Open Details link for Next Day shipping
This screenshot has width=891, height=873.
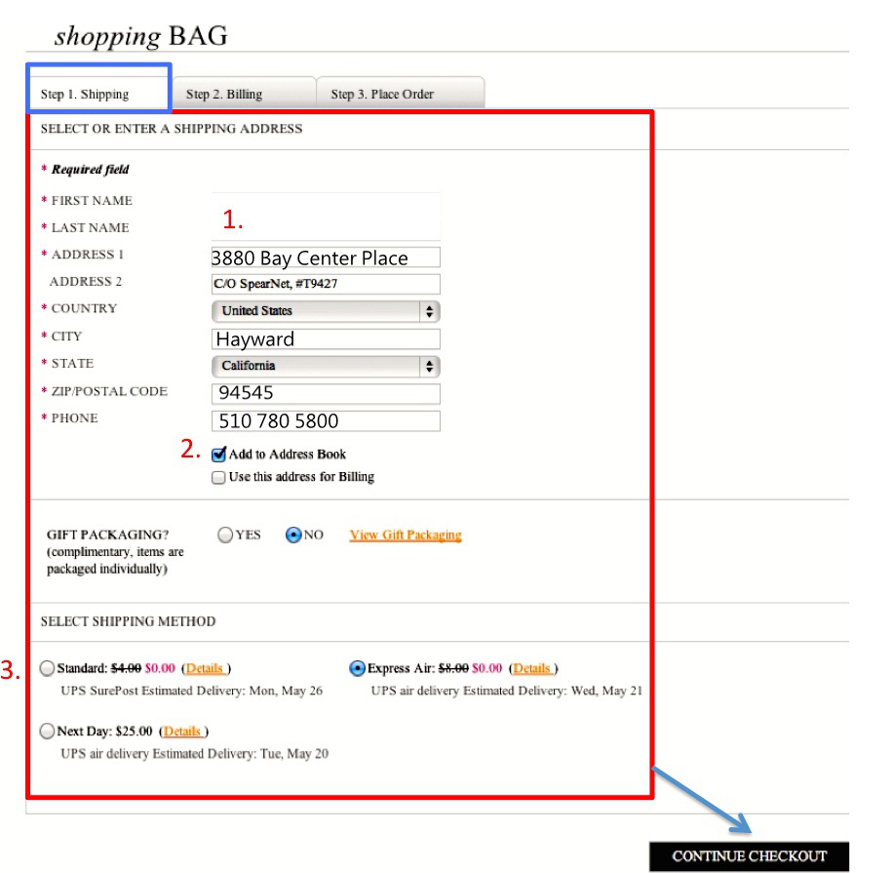point(183,732)
